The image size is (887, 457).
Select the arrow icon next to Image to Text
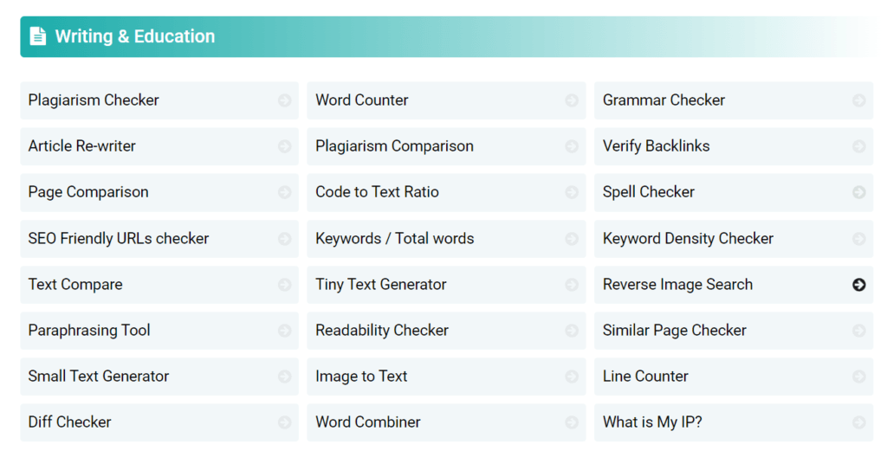[572, 377]
